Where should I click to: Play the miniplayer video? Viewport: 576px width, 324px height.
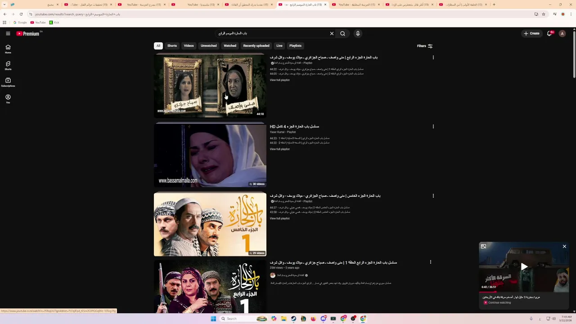pyautogui.click(x=524, y=266)
